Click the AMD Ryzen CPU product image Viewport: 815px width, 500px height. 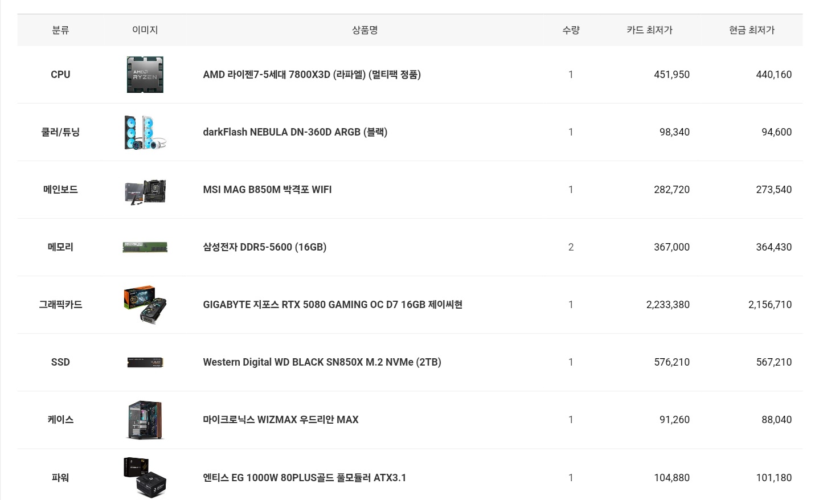click(x=145, y=75)
